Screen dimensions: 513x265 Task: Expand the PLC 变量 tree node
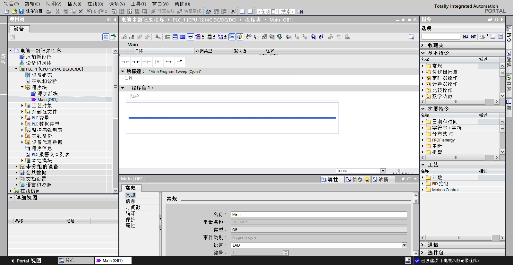(22, 118)
